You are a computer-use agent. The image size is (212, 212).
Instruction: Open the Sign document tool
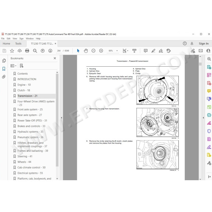pos(161,51)
